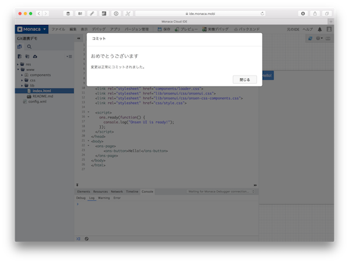Click the Safari downloads icon
The width and height of the screenshot is (349, 263).
coord(303,13)
